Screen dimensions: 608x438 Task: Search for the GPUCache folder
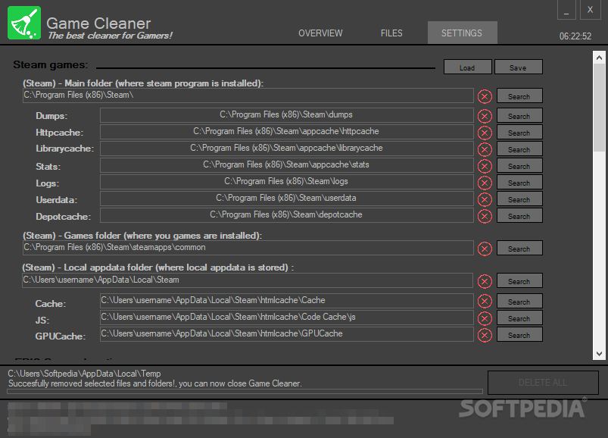519,334
